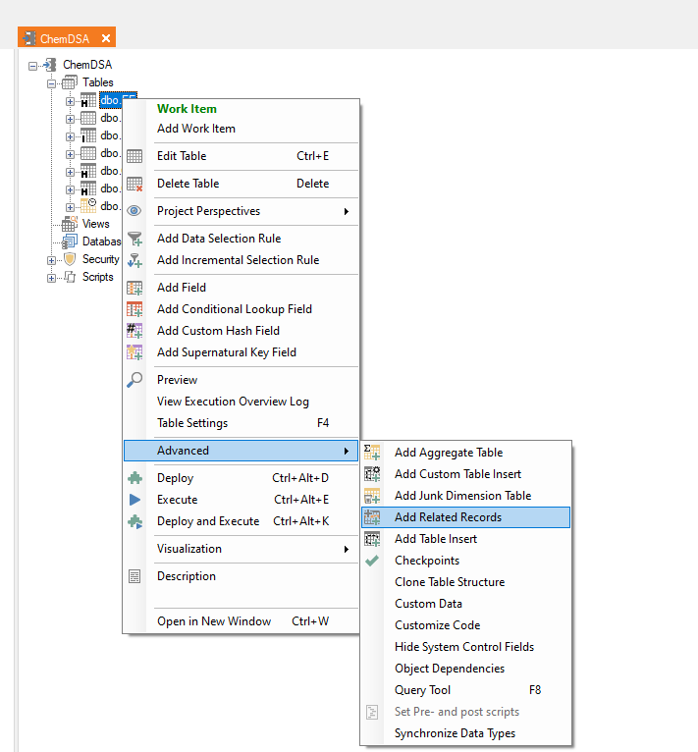Expand the Security node

(x=51, y=260)
